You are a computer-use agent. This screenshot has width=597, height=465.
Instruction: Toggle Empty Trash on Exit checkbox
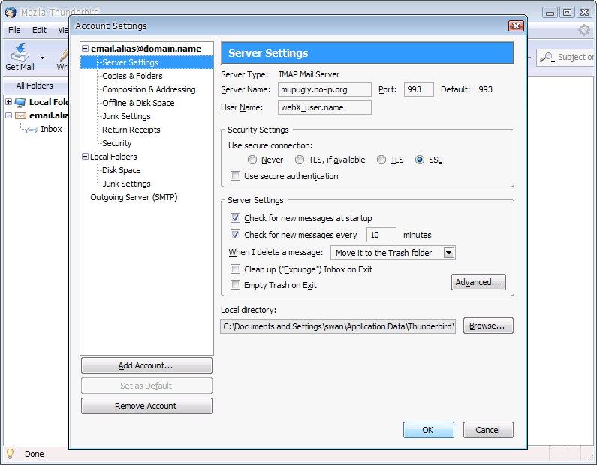click(236, 286)
